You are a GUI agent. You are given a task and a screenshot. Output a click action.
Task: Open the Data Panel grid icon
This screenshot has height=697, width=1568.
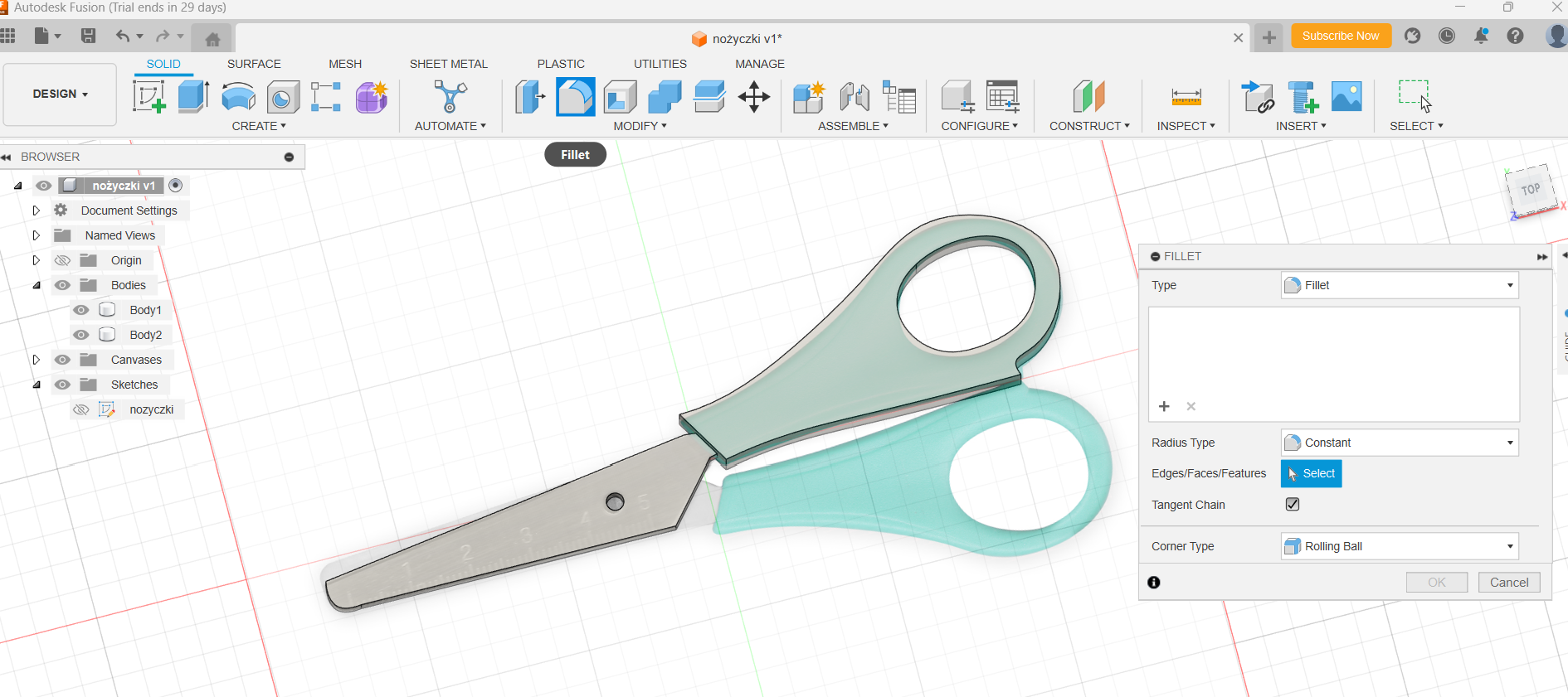click(8, 36)
